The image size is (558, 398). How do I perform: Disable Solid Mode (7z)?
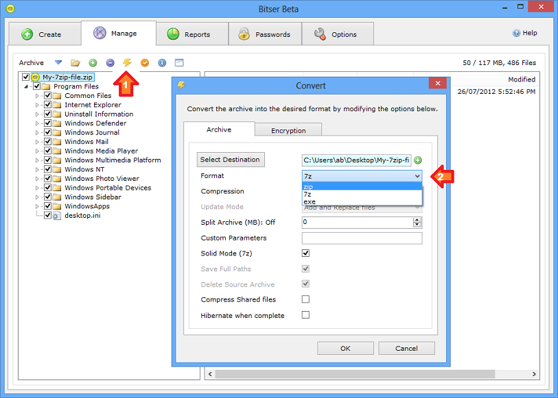(x=305, y=252)
